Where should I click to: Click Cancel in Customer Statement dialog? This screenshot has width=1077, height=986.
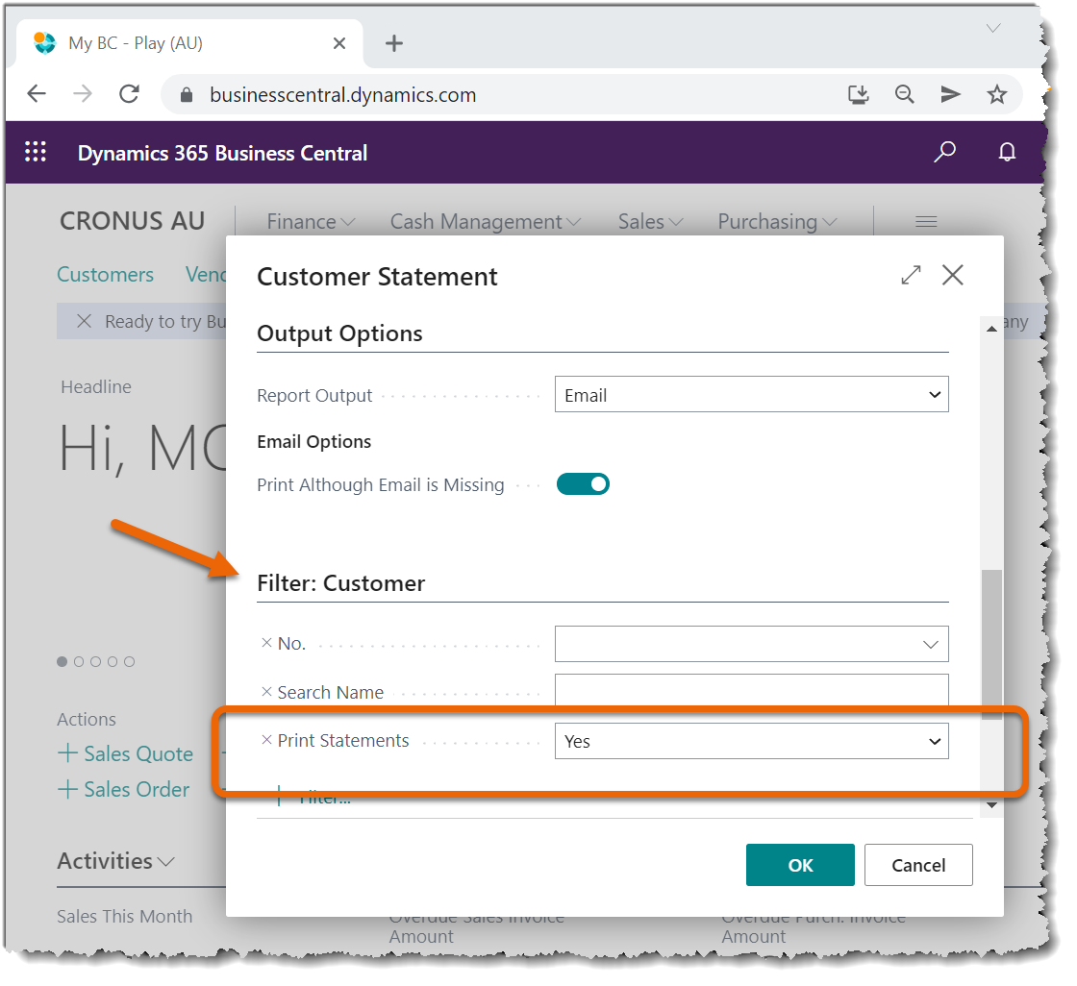918,865
